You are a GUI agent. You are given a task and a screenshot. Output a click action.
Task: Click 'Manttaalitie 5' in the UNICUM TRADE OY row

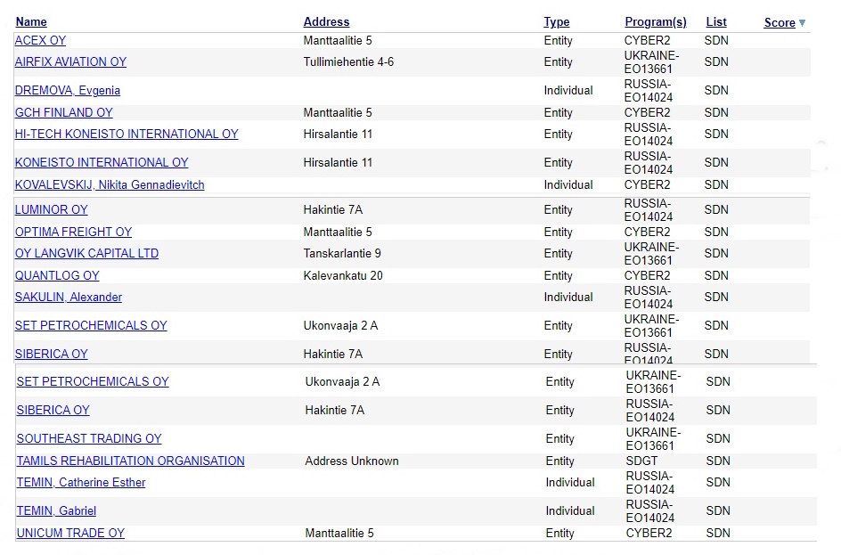339,534
